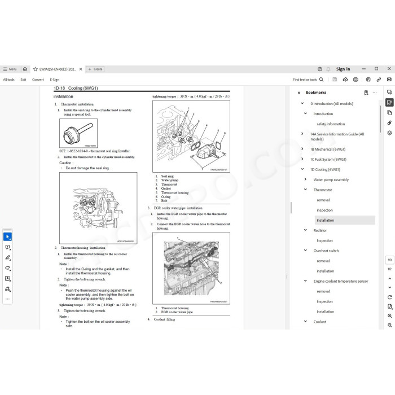Screen dimensions: 395x395
Task: Go to the previous page arrow
Action: point(390,279)
